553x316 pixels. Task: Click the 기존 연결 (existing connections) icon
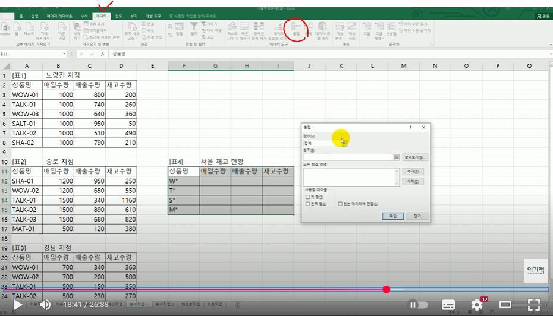click(62, 31)
